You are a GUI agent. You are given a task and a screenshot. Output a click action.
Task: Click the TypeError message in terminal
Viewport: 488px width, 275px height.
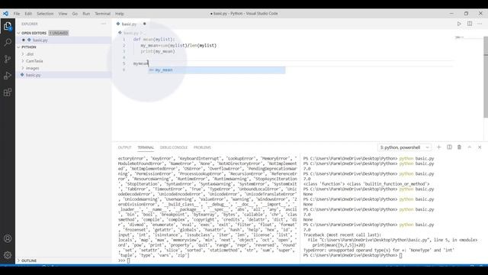[x=379, y=251]
